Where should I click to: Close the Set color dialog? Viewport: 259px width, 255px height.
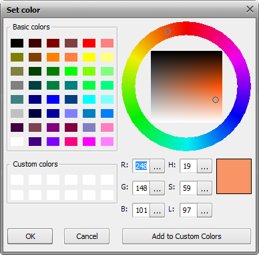[x=250, y=9]
